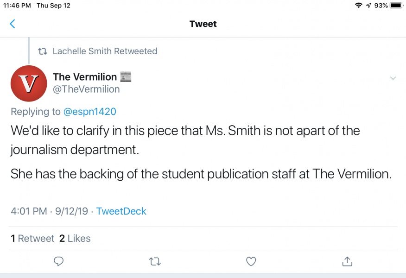View the 2 Likes list
406x278 pixels.
[x=75, y=239]
